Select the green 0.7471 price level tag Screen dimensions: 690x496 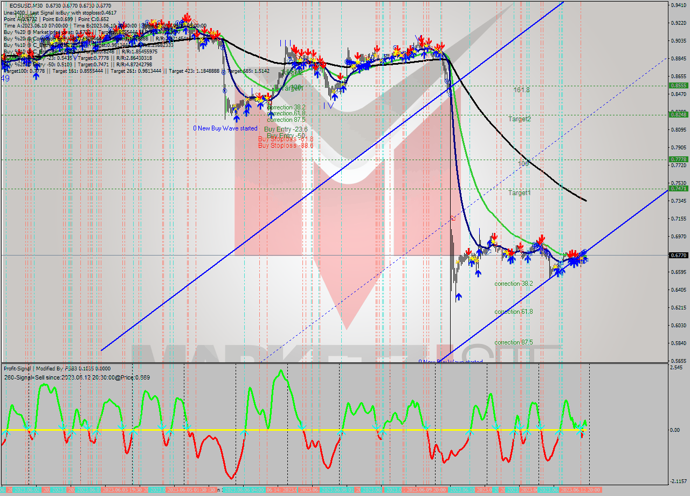coord(678,188)
